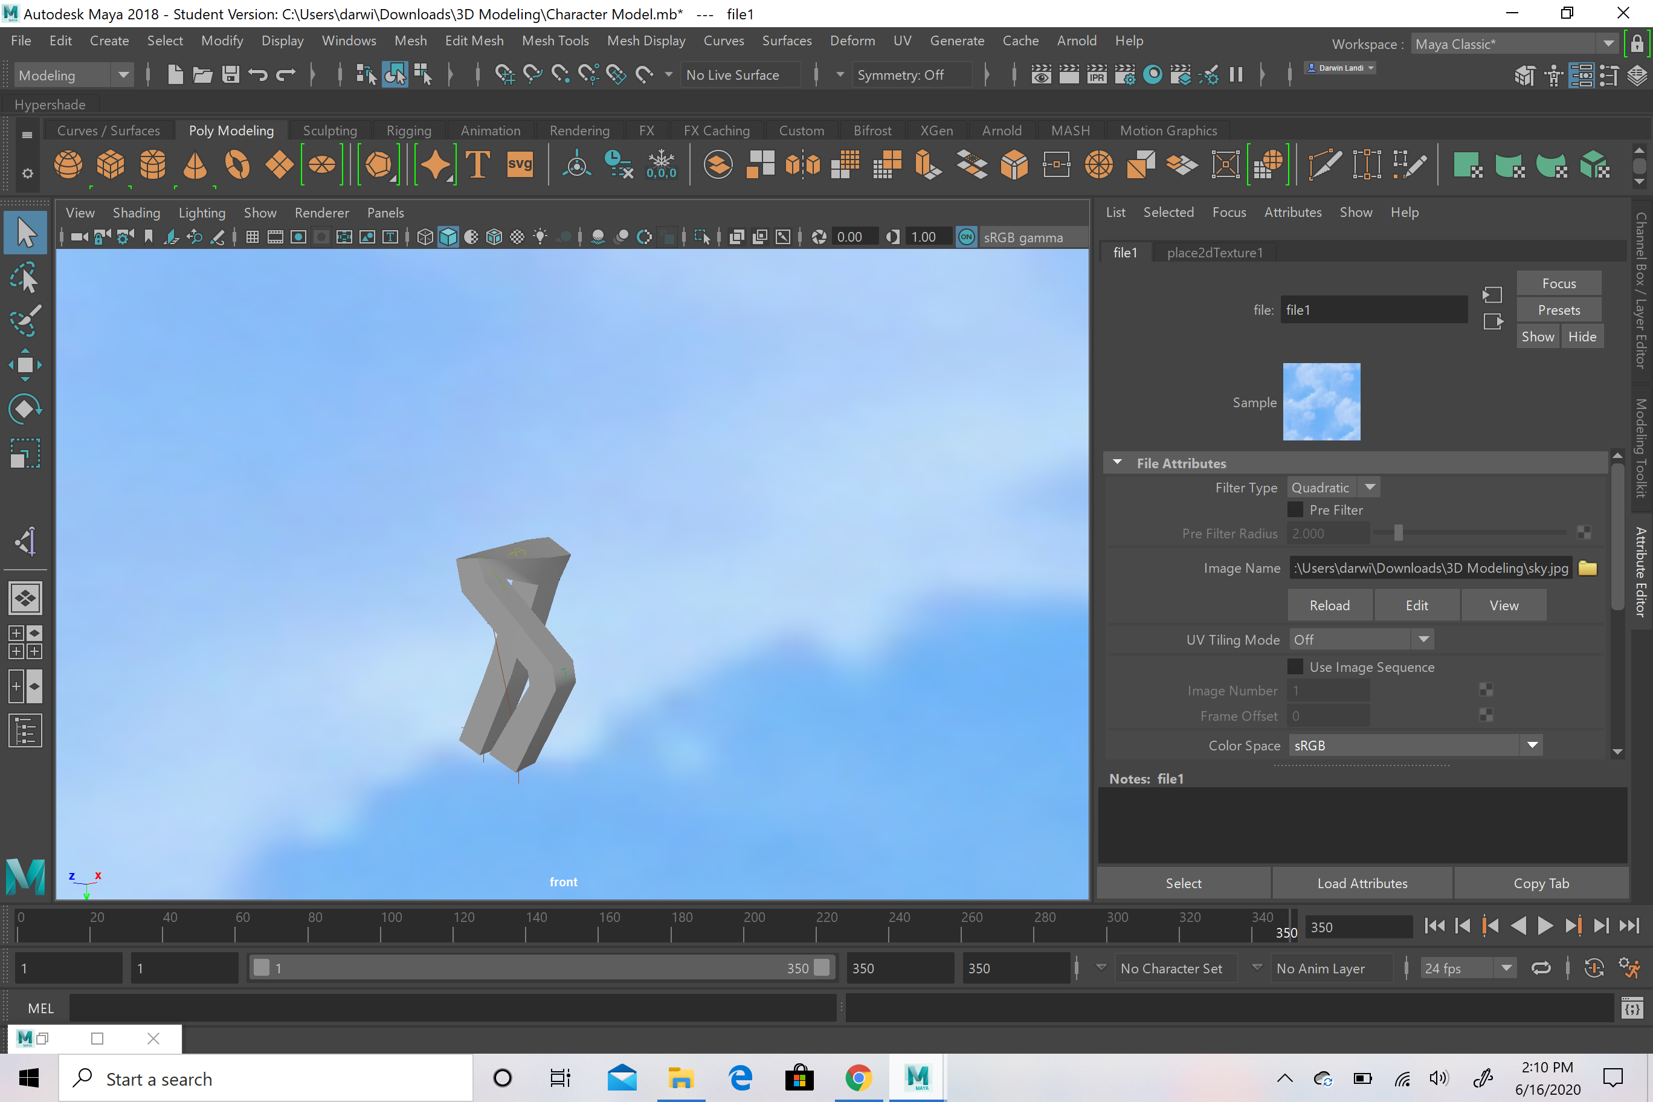This screenshot has height=1102, width=1653.
Task: Check Use Image Sequence option
Action: (x=1295, y=667)
